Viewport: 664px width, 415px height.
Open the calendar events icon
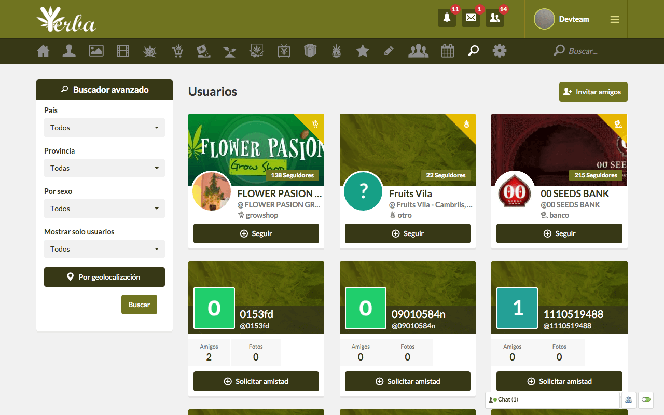[447, 51]
